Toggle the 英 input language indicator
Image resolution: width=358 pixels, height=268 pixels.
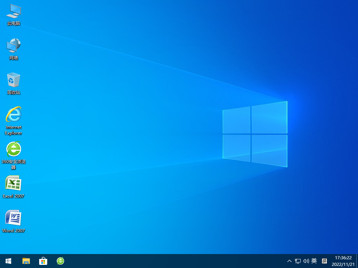coord(314,261)
